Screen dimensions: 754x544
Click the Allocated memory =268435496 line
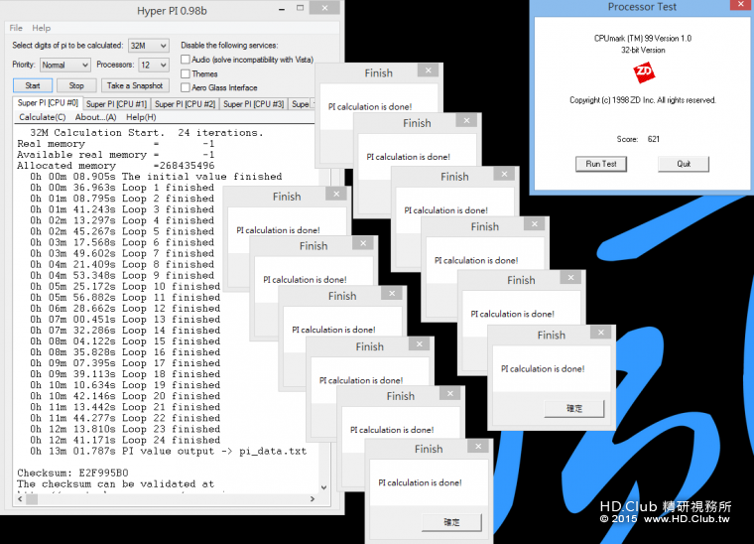115,166
